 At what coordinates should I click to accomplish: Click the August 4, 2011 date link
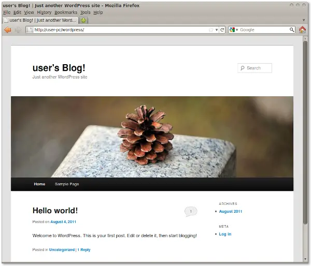tap(63, 222)
